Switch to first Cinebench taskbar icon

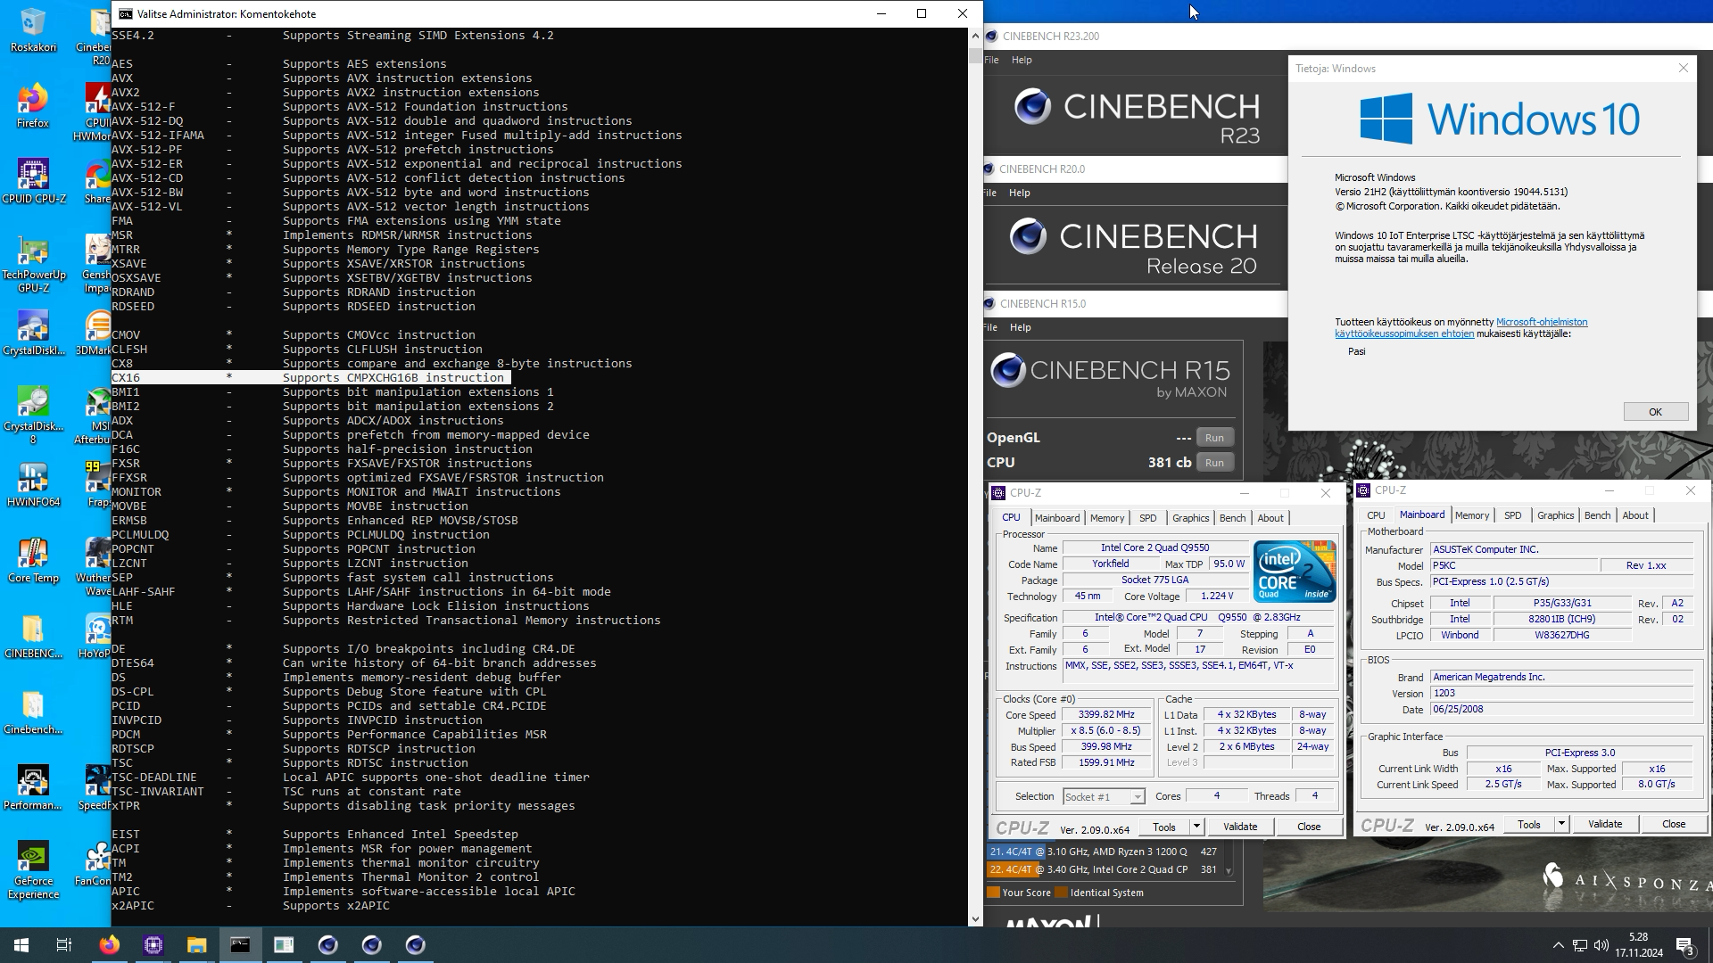327,945
